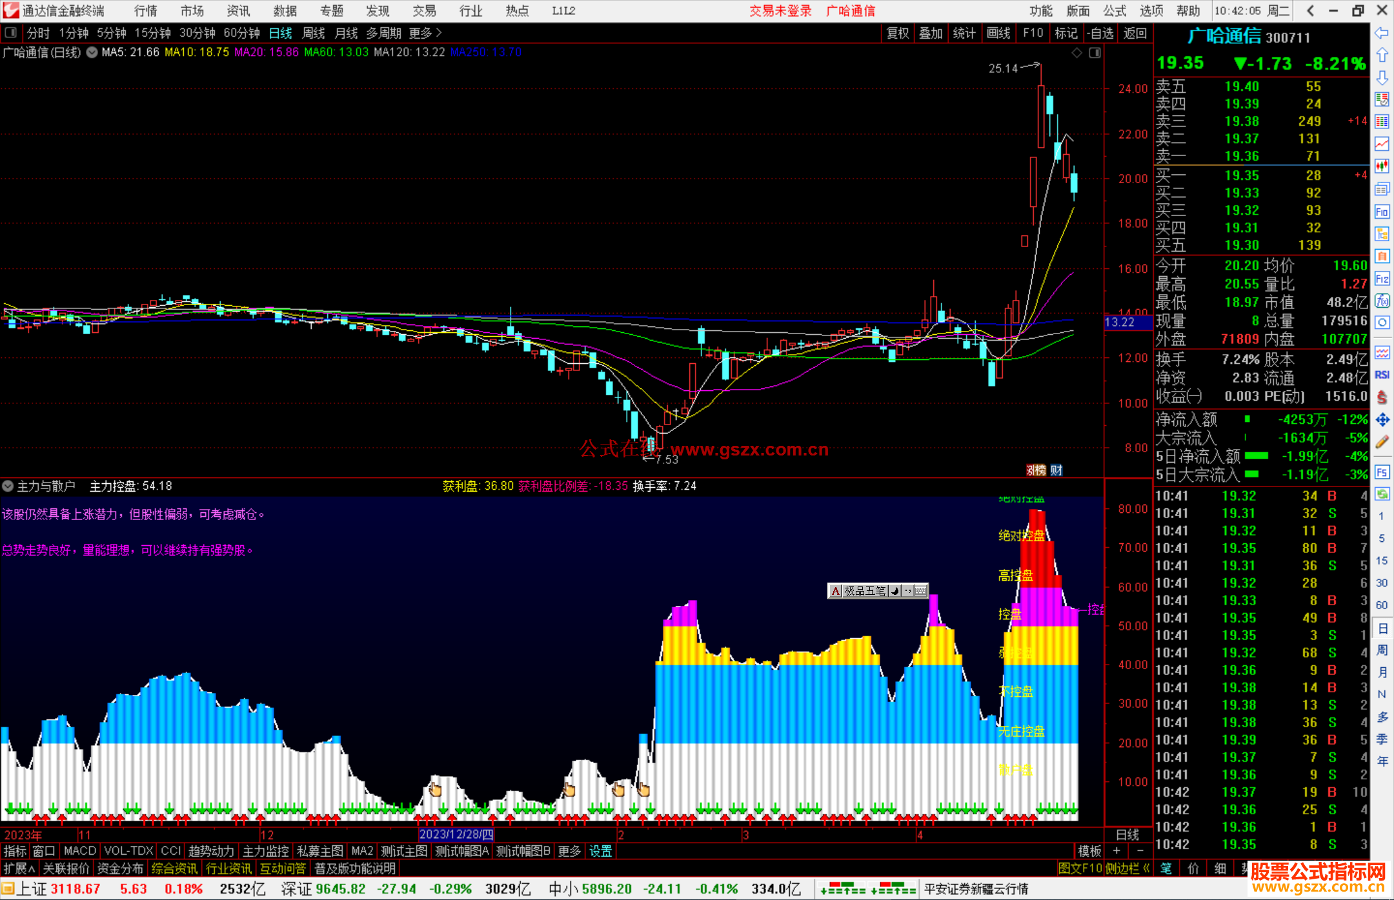
Task: Click the formula f(x) sidebar icon
Action: [1382, 301]
